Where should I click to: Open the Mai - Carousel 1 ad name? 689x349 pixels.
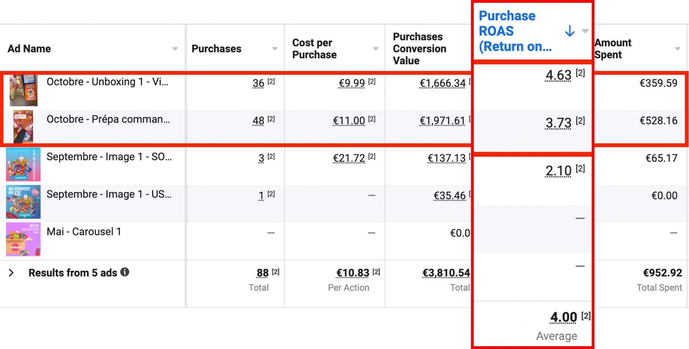click(84, 232)
